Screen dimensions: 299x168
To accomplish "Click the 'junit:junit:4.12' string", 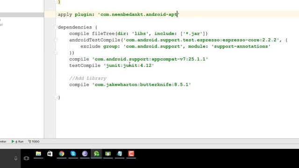I will (129, 65).
